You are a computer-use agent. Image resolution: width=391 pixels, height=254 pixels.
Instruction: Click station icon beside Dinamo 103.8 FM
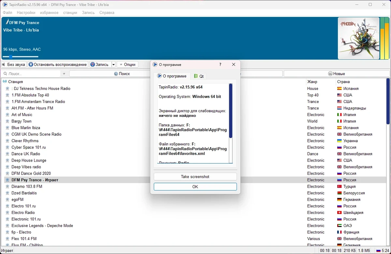8,187
